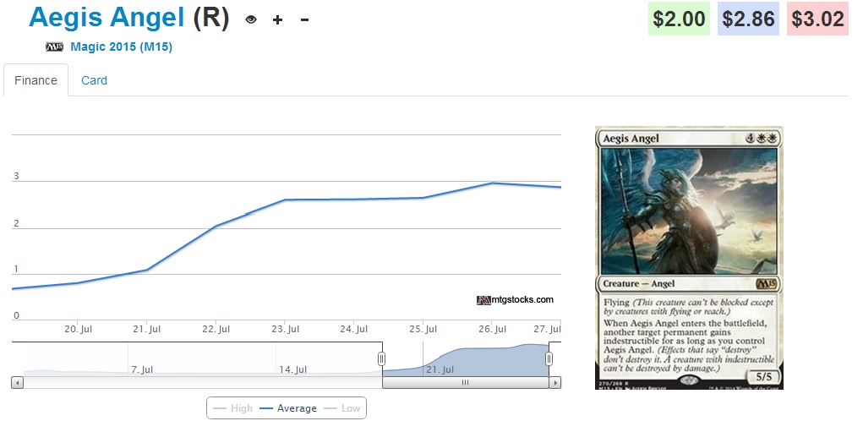This screenshot has height=432, width=863.
Task: Toggle the Average series in chart legend
Action: tap(288, 408)
